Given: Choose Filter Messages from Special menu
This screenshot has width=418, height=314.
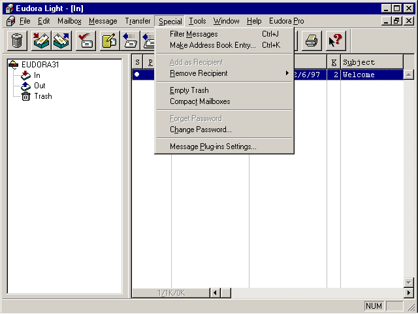Looking at the screenshot, I should [x=224, y=34].
